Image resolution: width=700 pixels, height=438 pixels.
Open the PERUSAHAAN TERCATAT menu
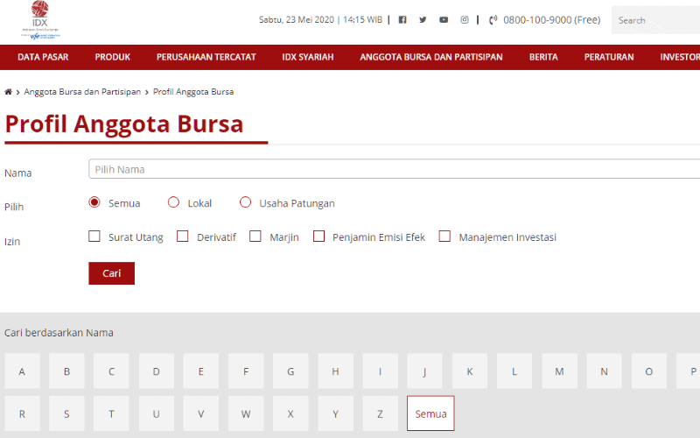click(206, 57)
